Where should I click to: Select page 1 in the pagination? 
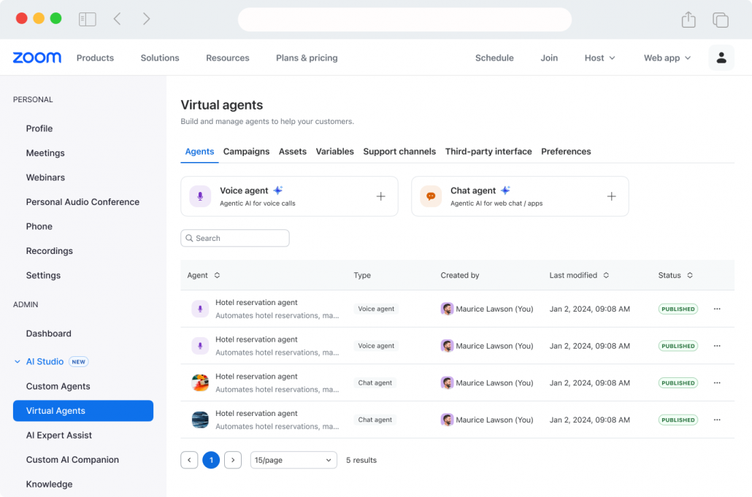(211, 460)
